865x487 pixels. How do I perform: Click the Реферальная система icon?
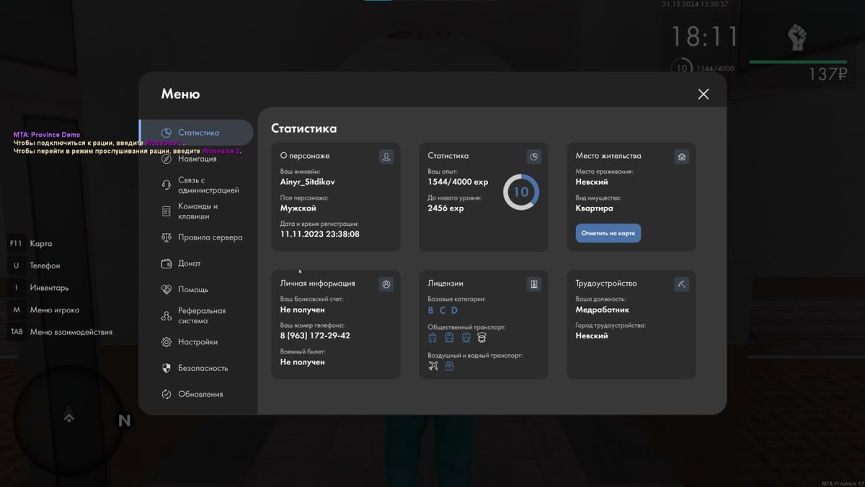167,316
